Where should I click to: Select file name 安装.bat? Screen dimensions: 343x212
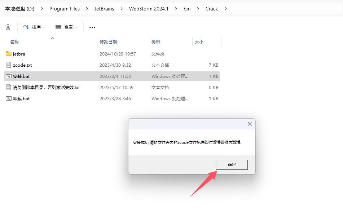[x=21, y=76]
